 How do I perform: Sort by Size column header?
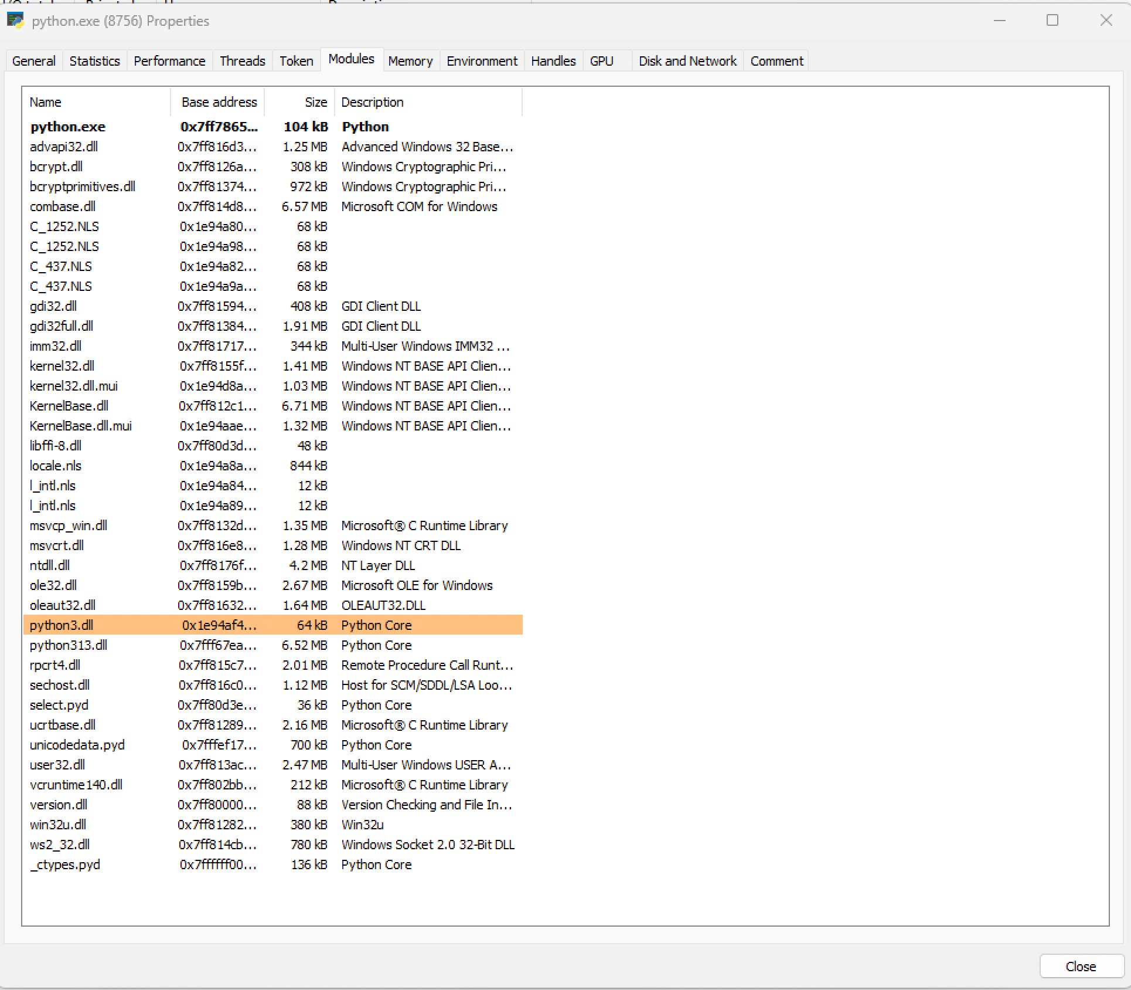[300, 102]
